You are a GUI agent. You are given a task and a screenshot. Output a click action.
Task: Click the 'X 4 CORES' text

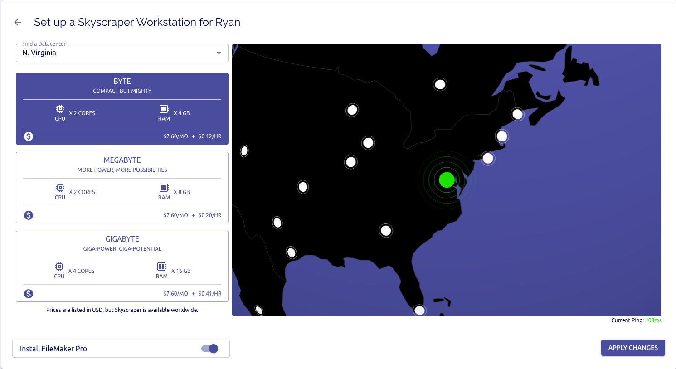pos(82,271)
